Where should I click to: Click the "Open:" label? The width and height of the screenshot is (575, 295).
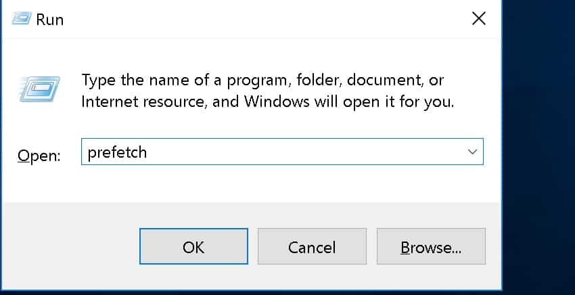(x=39, y=156)
